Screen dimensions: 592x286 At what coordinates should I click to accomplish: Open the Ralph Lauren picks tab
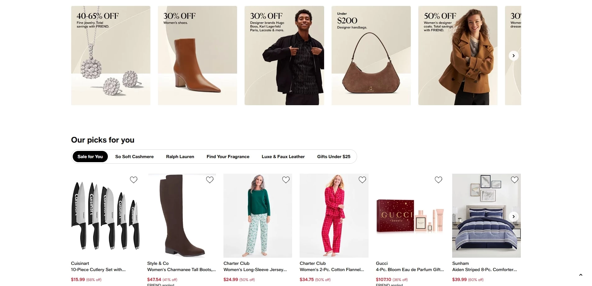180,157
